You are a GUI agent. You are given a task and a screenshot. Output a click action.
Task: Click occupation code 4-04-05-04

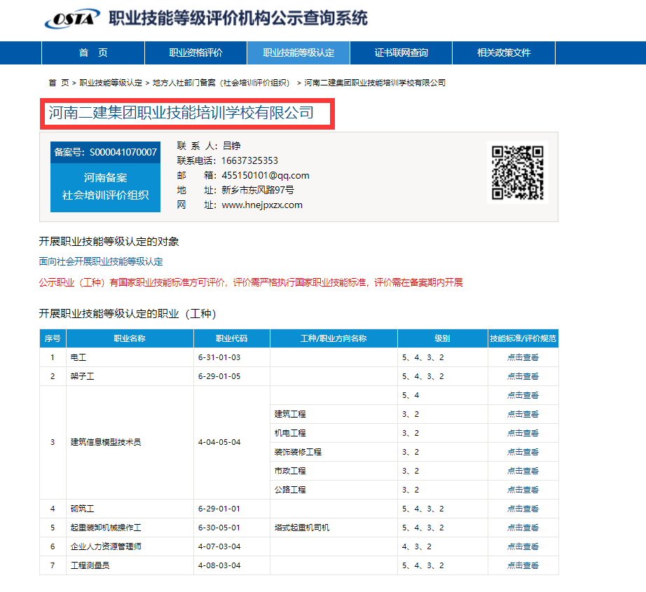[x=219, y=442]
